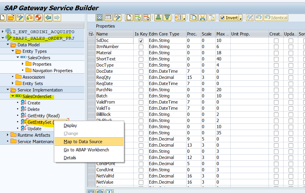Image resolution: width=305 pixels, height=193 pixels.
Task: Expand the Z_ENT_ORDINI_ACQUISTO project node
Action: [3, 31]
